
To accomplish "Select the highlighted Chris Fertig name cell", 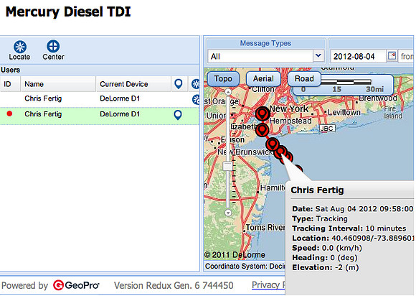I will point(43,114).
